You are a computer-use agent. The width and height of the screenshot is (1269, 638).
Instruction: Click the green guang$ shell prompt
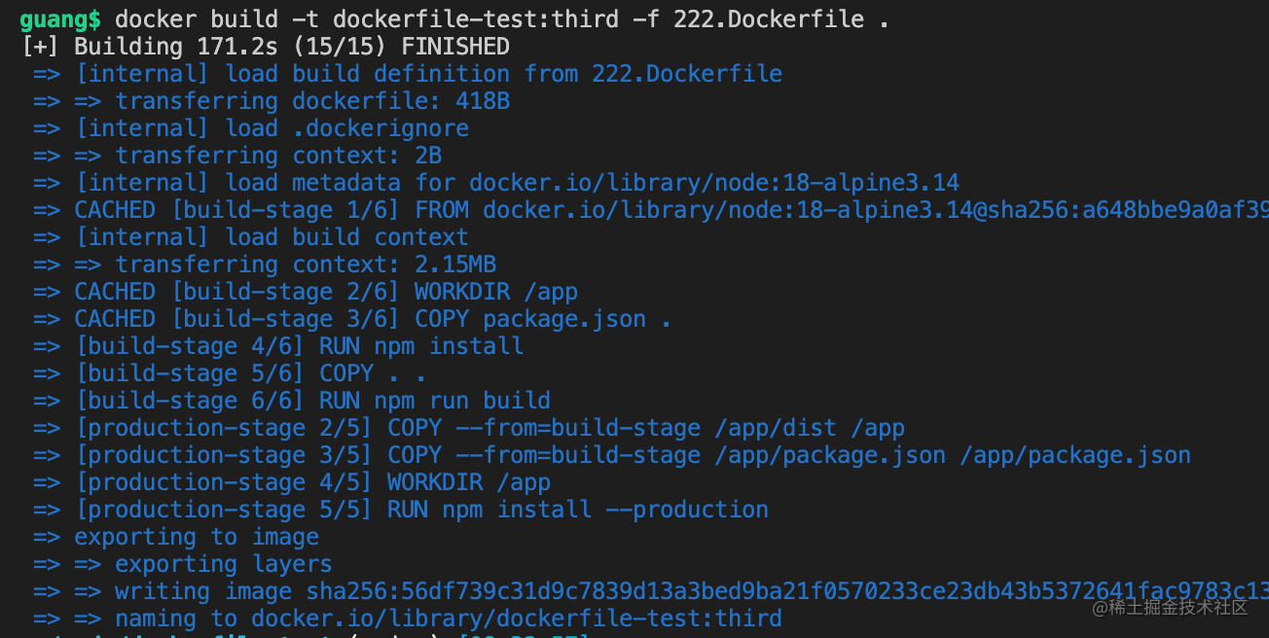[x=59, y=18]
